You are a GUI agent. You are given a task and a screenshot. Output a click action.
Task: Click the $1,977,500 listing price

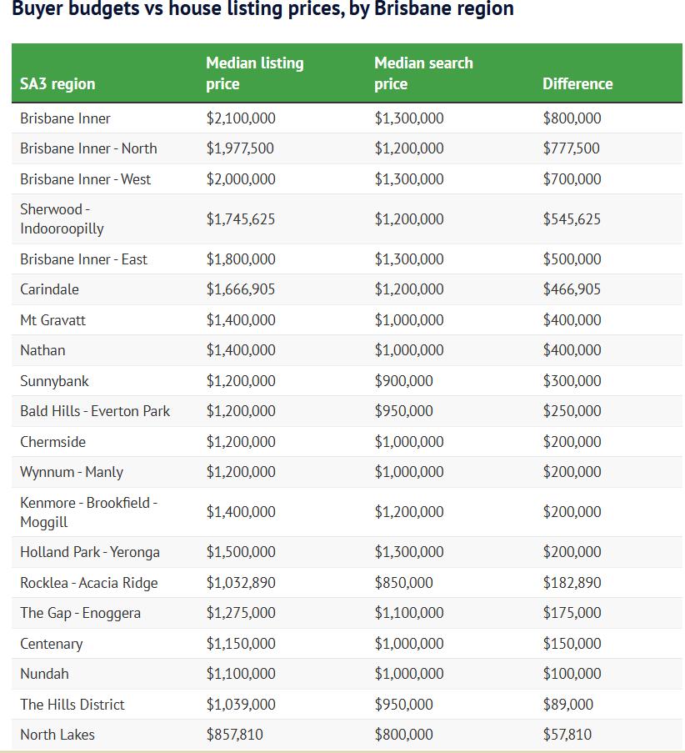coord(240,148)
